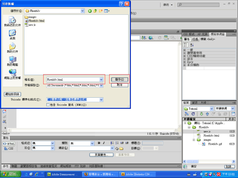Click the Point to File icon next to the Link field
Screen dimensions: 238x178
(x=117, y=149)
